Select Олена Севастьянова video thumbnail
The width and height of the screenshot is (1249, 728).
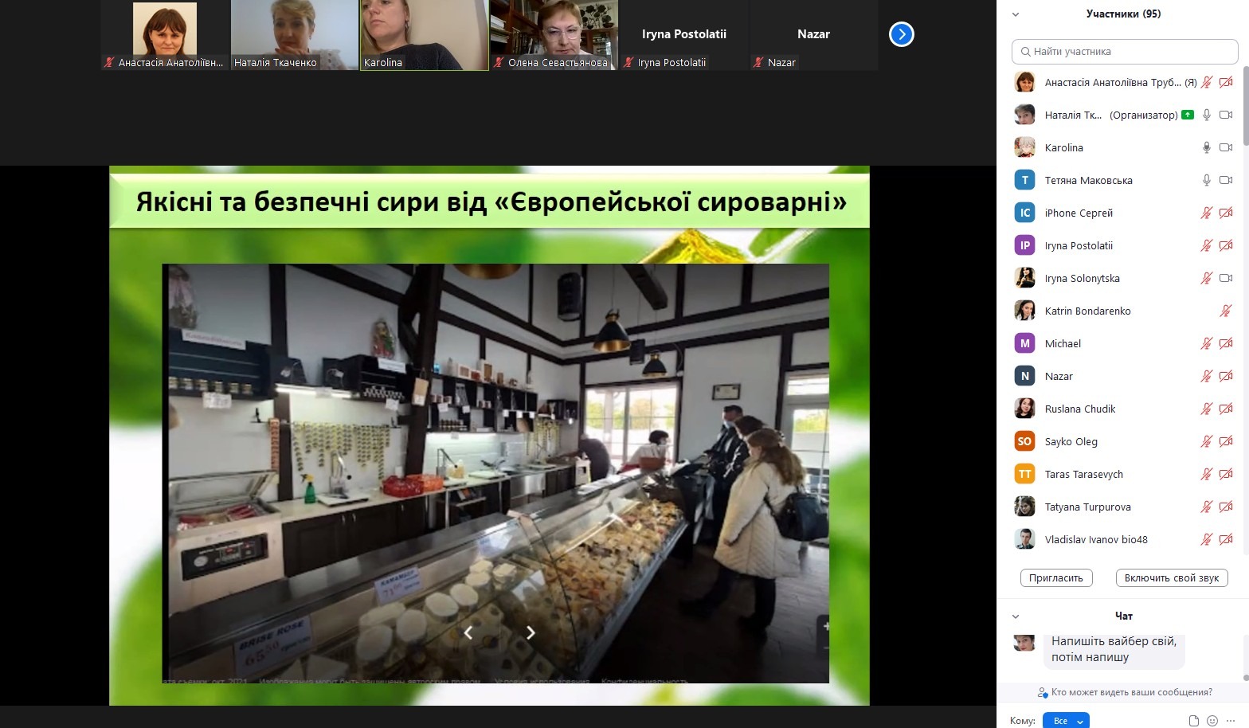pyautogui.click(x=554, y=35)
